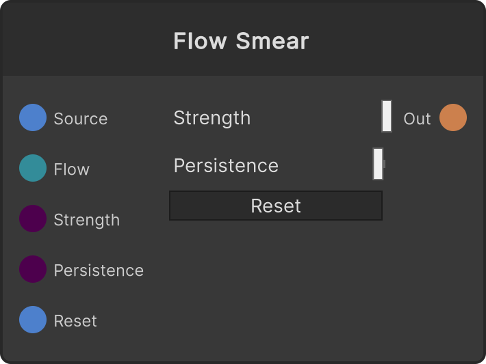
Task: Click the Source port label text
Action: pyautogui.click(x=81, y=119)
